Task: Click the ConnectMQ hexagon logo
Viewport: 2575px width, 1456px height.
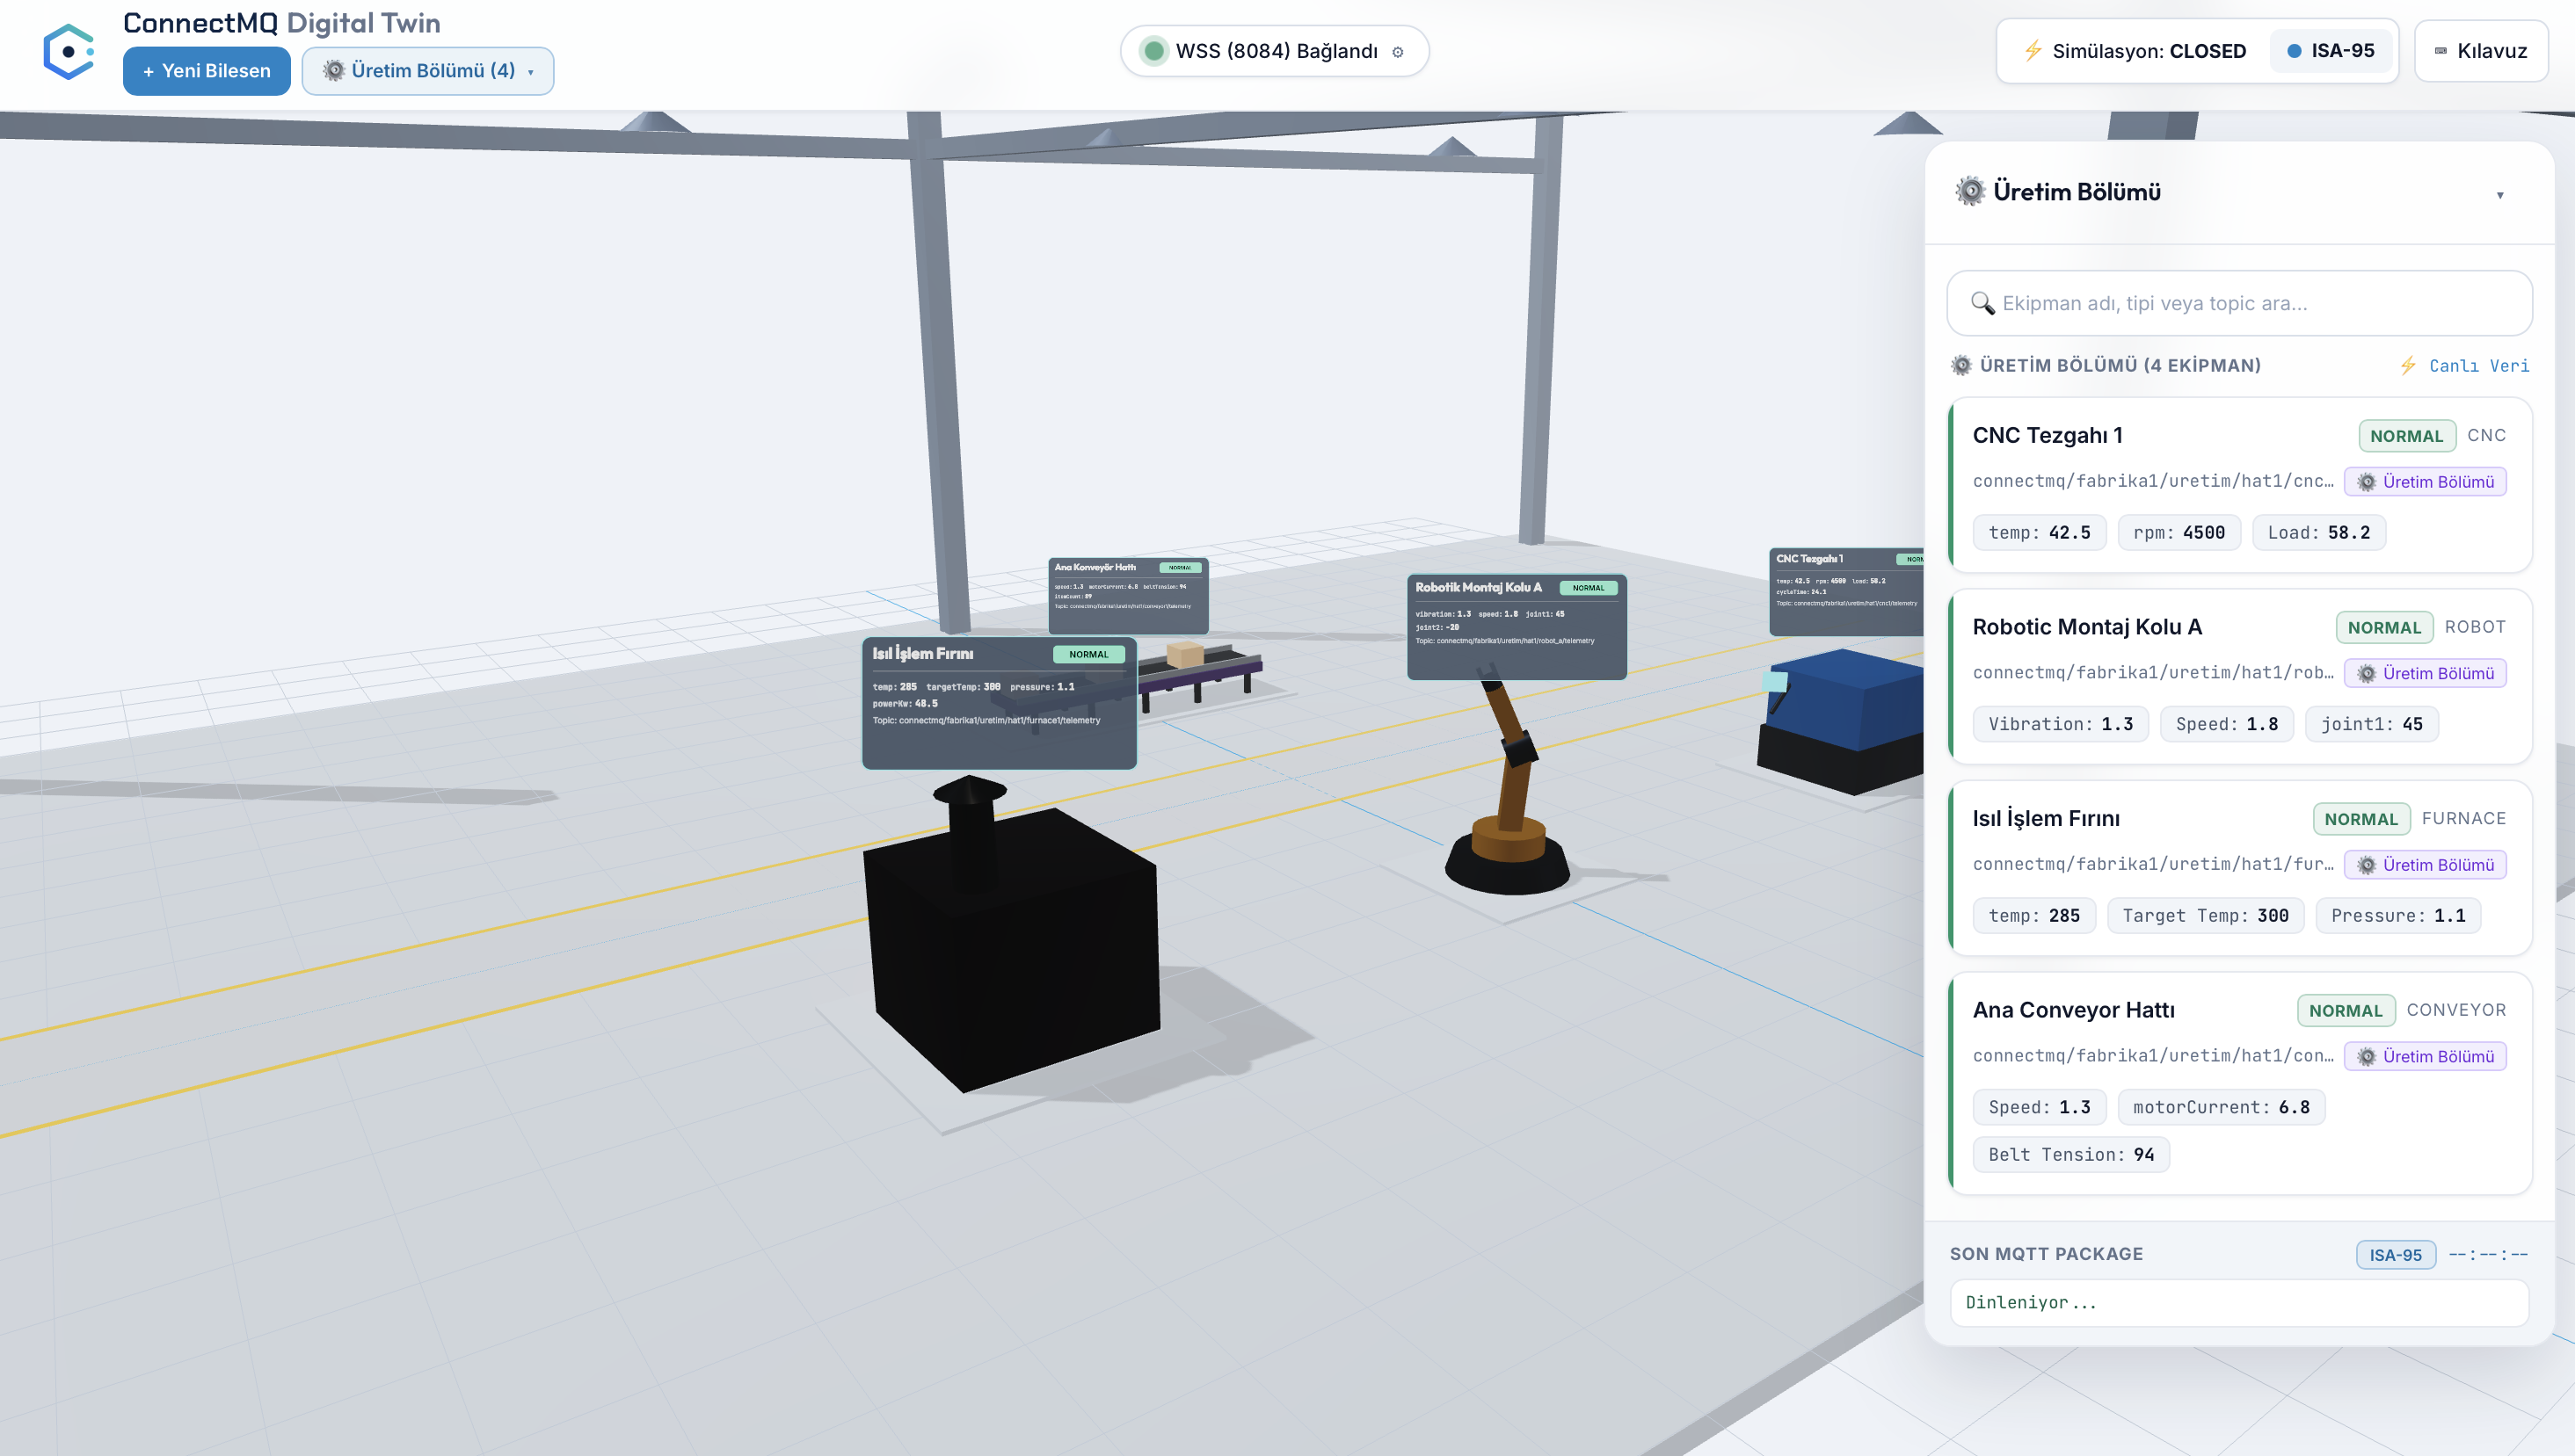Action: 68,52
